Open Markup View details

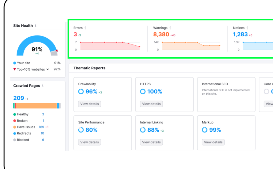(x=213, y=142)
